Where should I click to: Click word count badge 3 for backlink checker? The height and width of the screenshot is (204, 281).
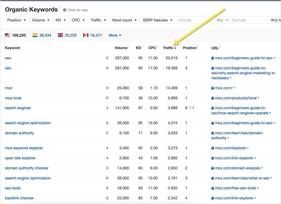click(107, 198)
